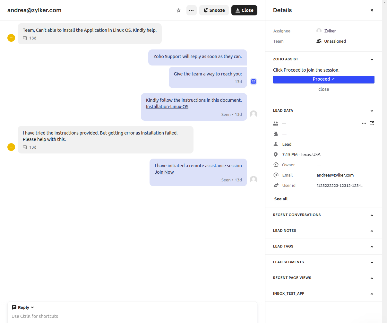Collapse the Zoho Assist section
The height and width of the screenshot is (323, 387).
tap(372, 59)
